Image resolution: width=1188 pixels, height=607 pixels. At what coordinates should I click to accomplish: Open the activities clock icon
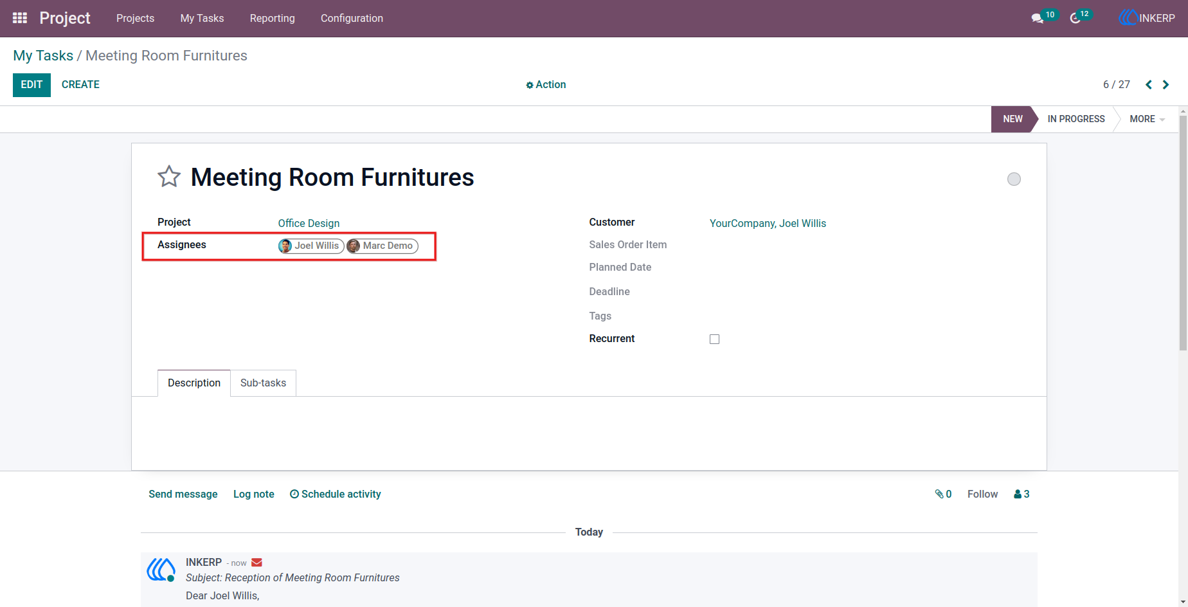pos(1075,19)
